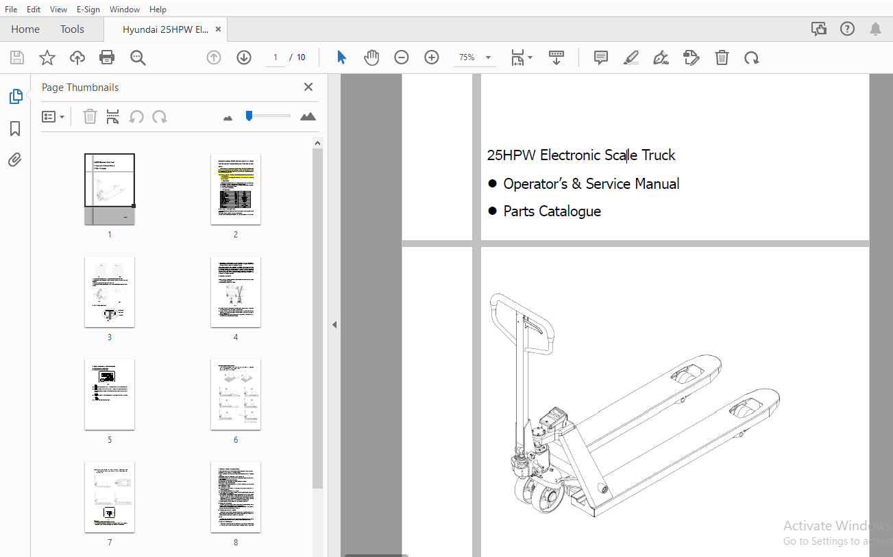Click the share review chat icon
893x557 pixels.
(x=819, y=29)
